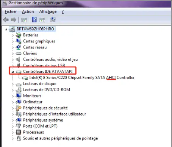Open the Action menu
The width and height of the screenshot is (172, 147).
[x=28, y=11]
